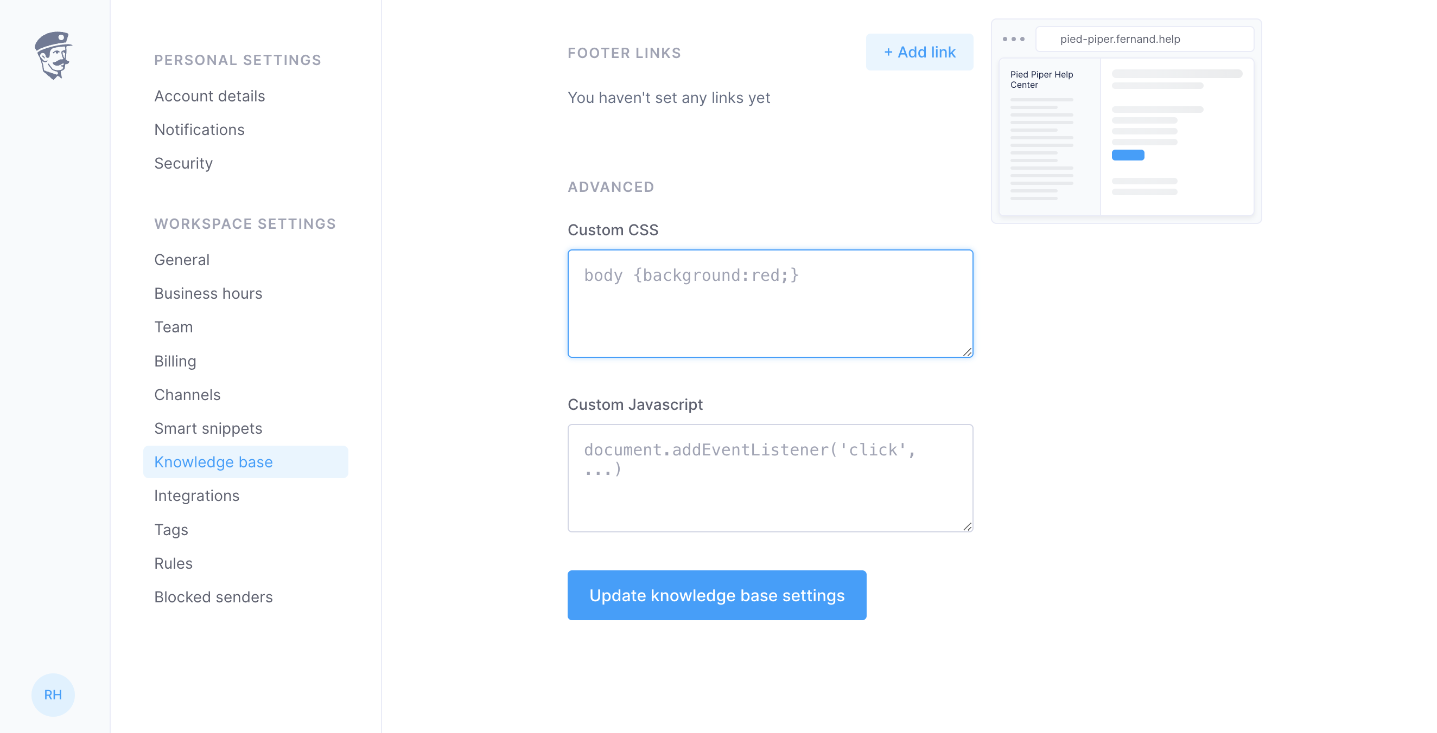1437x733 pixels.
Task: Open Account details settings
Action: [209, 96]
